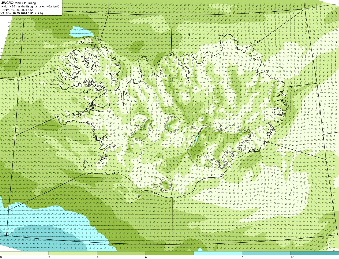This screenshot has width=339, height=259.
Task: Click the 8–10 light cyan color bar segment
Action: tap(218, 253)
